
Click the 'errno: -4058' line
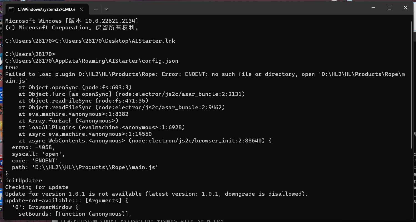(34, 147)
